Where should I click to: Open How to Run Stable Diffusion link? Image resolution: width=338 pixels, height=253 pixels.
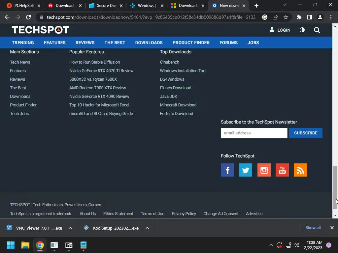(94, 62)
